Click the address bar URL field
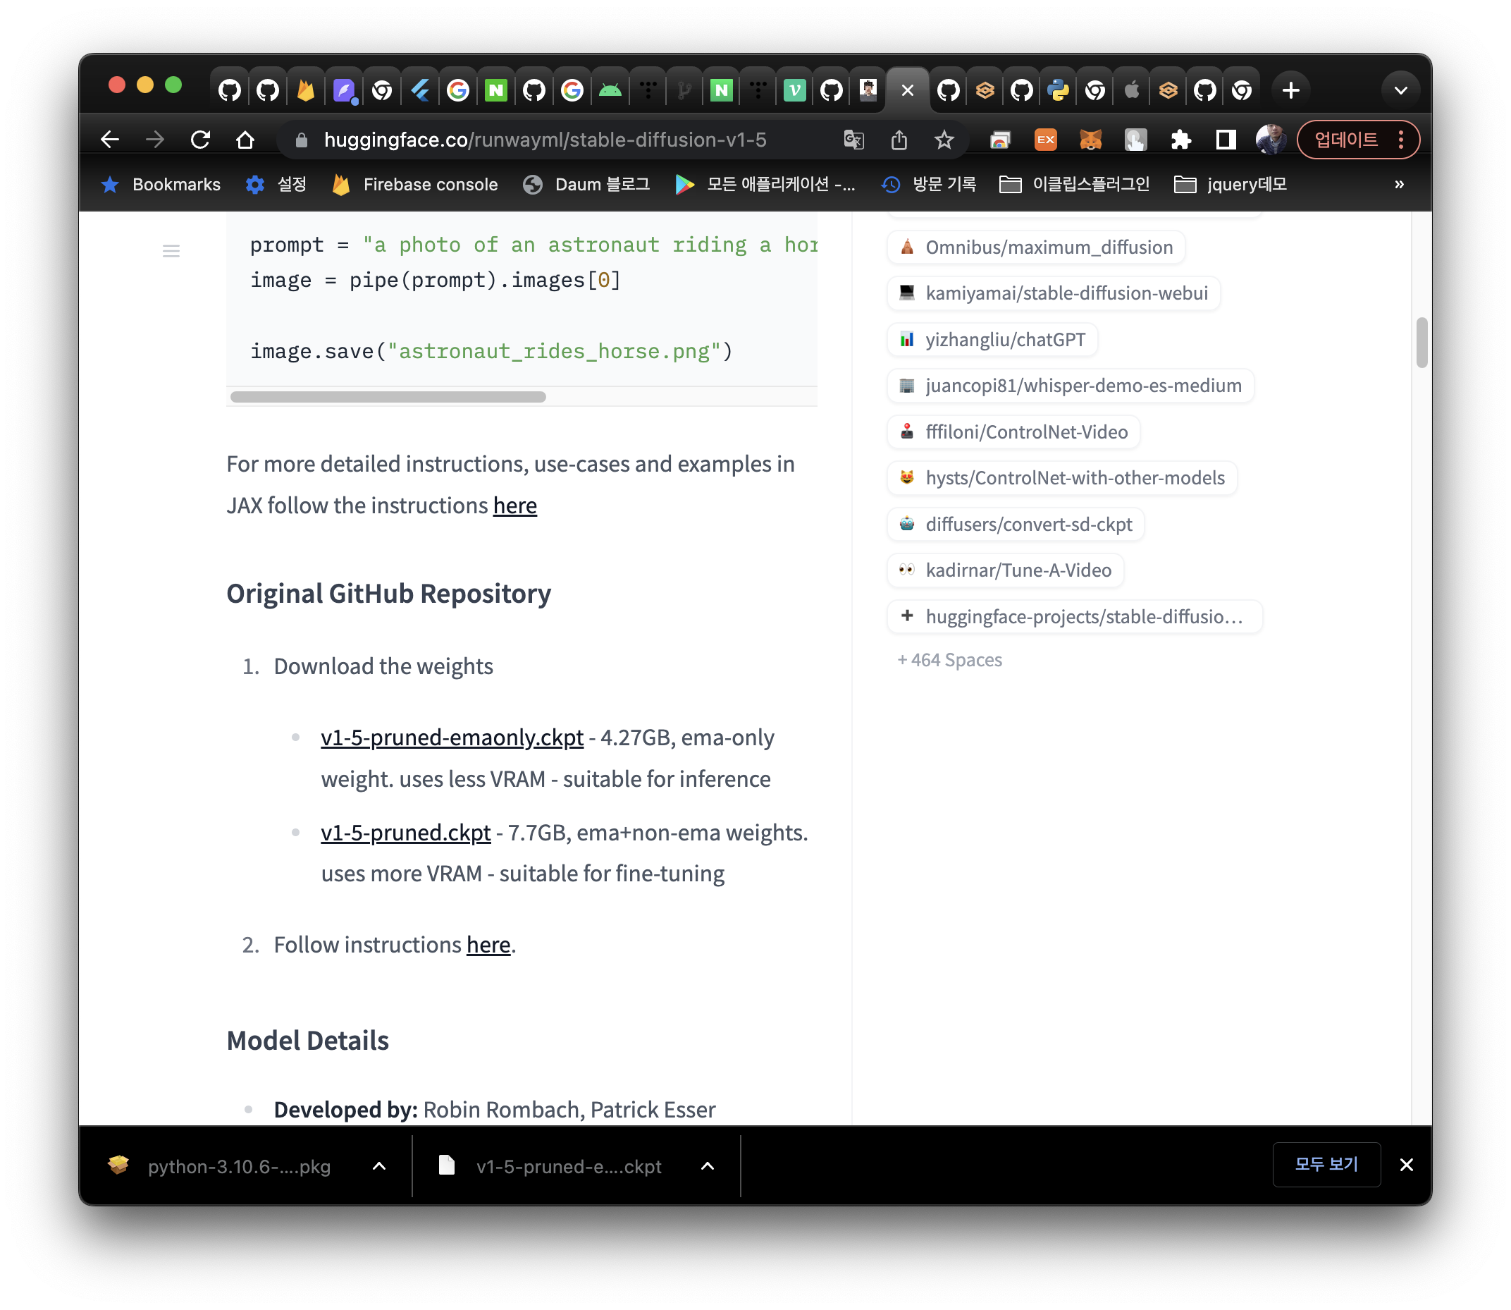 (545, 140)
